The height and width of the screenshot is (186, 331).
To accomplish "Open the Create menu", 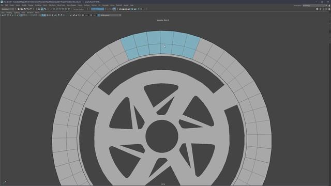I will [12, 5].
